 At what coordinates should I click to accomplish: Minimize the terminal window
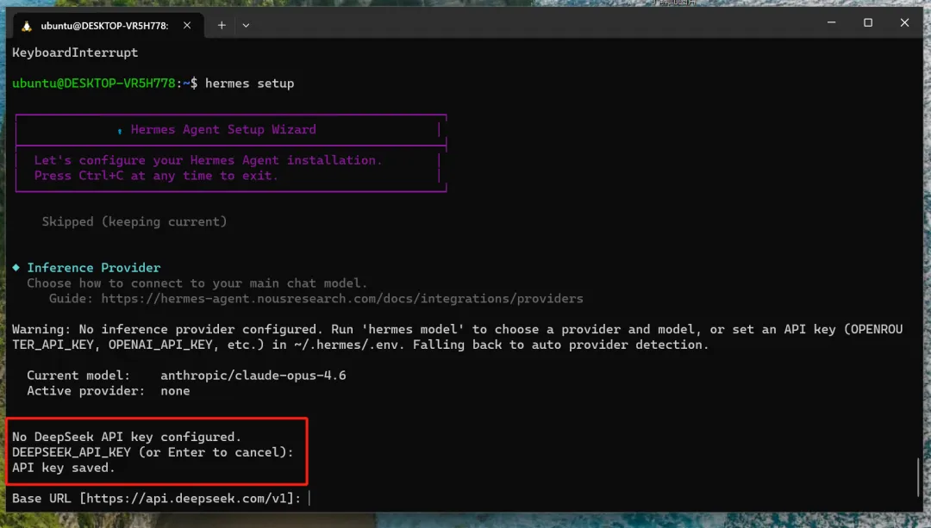831,22
